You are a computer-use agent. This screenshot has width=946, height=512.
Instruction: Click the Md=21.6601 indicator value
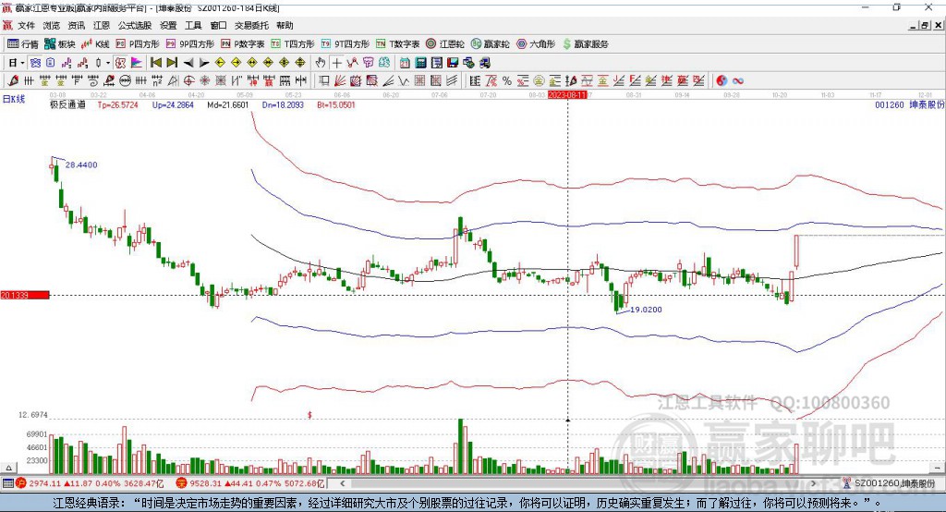point(227,104)
